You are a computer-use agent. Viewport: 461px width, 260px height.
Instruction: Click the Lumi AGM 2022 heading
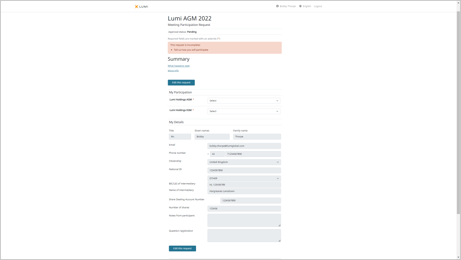190,19
